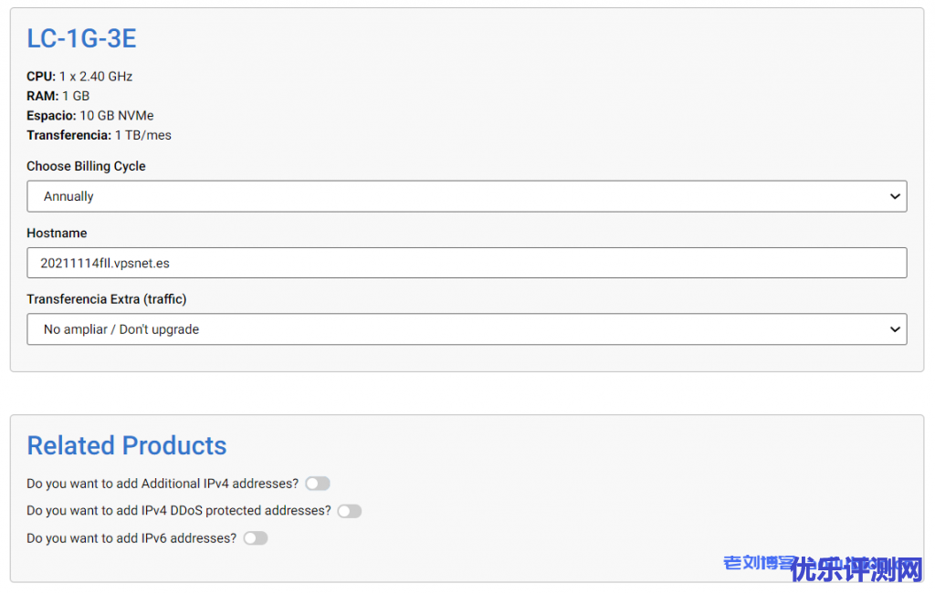Image resolution: width=935 pixels, height=594 pixels.
Task: Click the Espacio 10 GB NVMe spec line
Action: (x=89, y=116)
